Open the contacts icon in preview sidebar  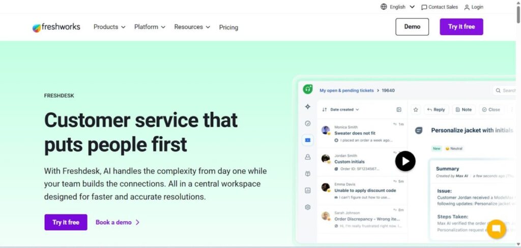click(308, 157)
